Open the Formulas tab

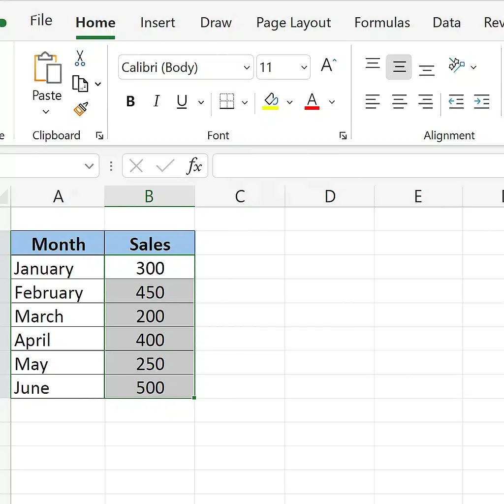coord(382,23)
